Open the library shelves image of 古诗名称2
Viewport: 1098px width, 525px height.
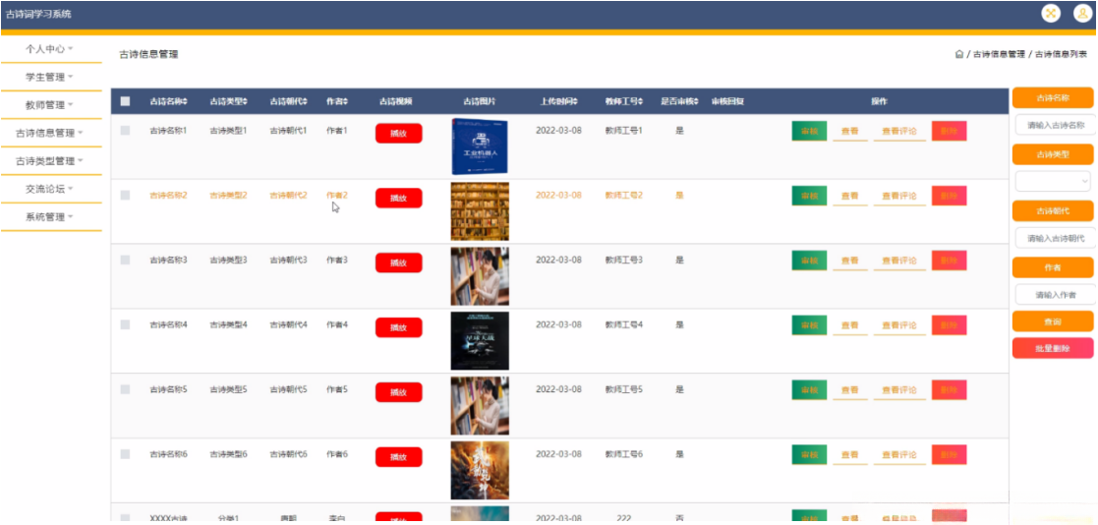tap(480, 211)
